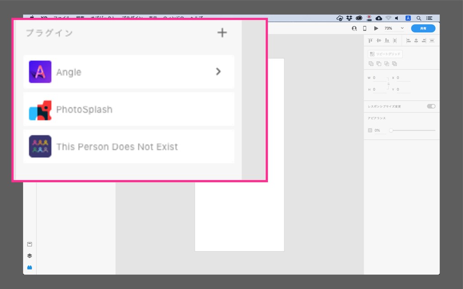Screen dimensions: 463x289
Task: Click the X position input field
Action: point(403,78)
